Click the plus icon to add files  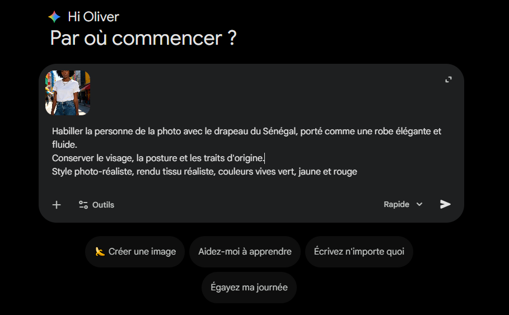[57, 205]
